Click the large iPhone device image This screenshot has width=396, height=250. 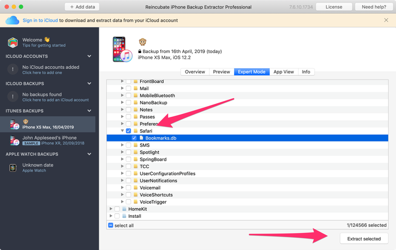122,50
